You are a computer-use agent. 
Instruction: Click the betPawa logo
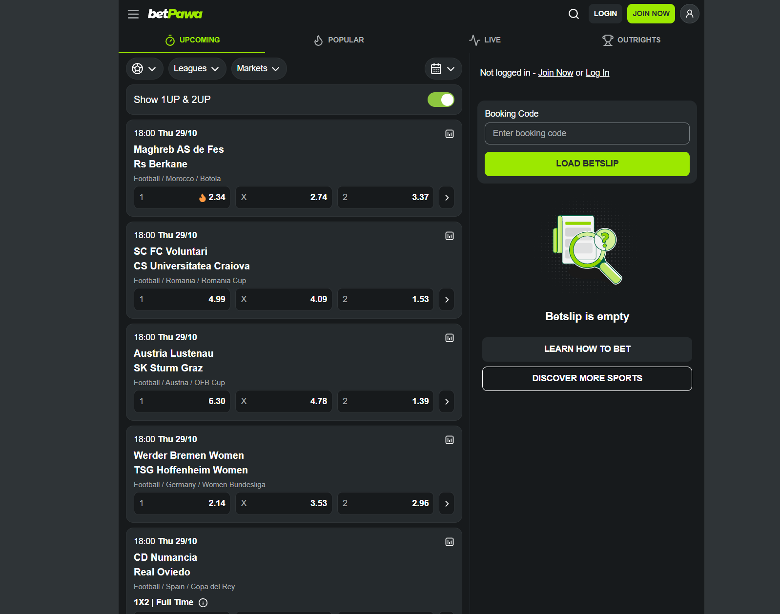[x=175, y=14]
